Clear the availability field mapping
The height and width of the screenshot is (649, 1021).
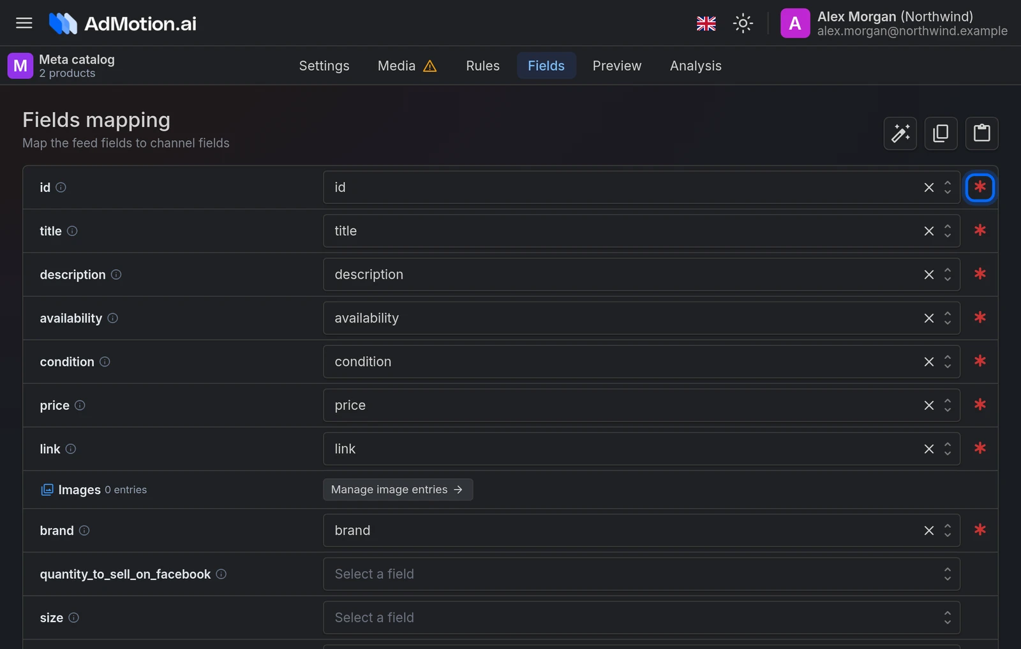(x=928, y=318)
